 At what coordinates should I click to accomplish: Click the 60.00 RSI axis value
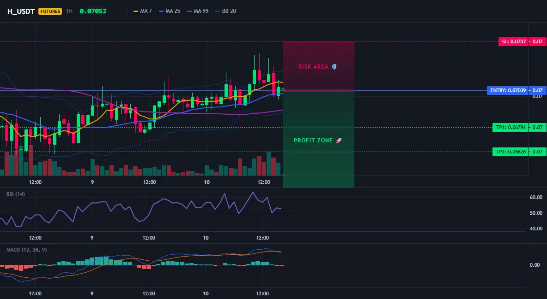pos(536,197)
